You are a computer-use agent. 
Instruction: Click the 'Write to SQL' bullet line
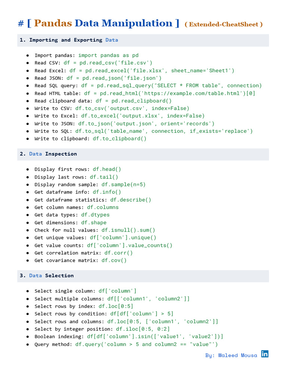click(143, 131)
